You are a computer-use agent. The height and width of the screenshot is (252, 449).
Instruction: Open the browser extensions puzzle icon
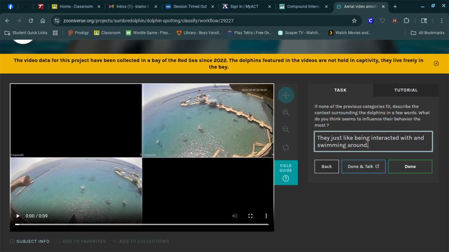pyautogui.click(x=407, y=21)
